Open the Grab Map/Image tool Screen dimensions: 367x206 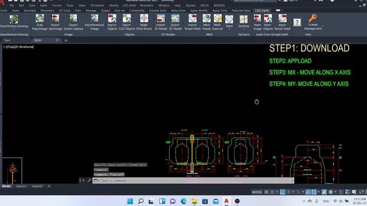[40, 22]
